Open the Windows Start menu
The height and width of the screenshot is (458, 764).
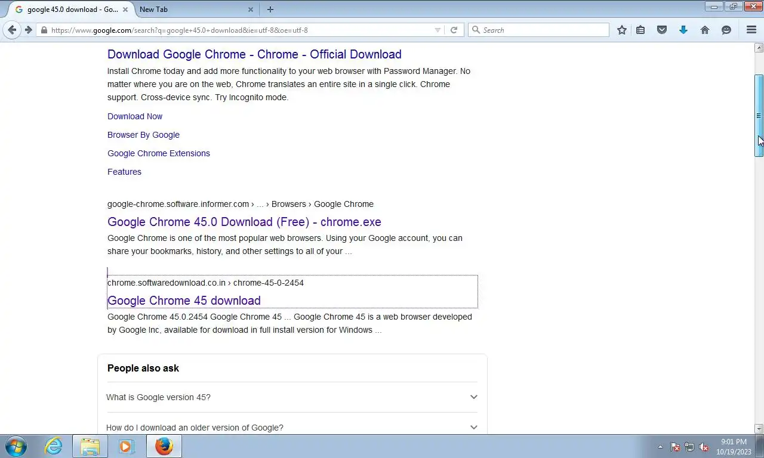pyautogui.click(x=16, y=446)
